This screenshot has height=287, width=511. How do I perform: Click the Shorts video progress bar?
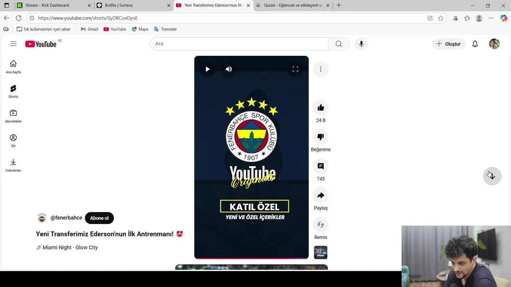252,258
